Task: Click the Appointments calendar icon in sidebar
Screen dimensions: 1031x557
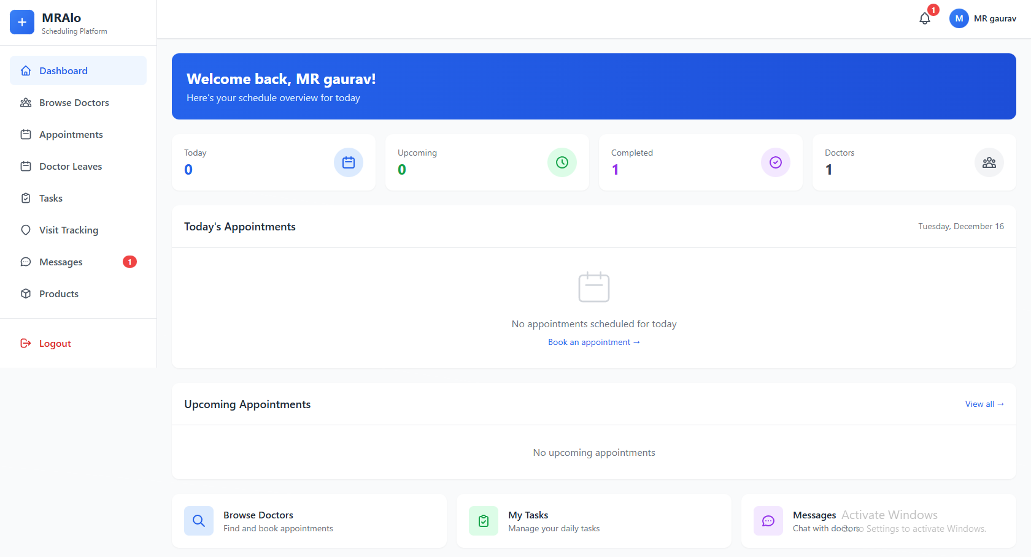Action: pyautogui.click(x=26, y=134)
